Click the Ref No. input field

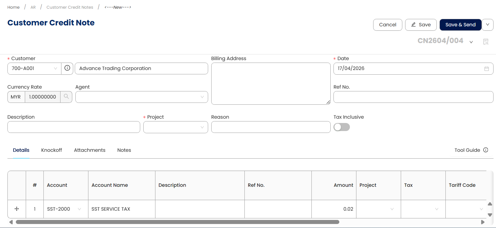[x=413, y=97]
